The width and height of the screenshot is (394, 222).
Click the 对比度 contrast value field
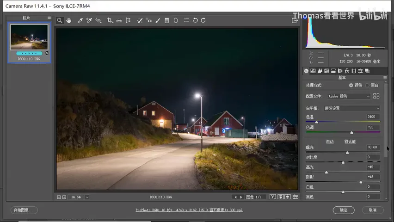point(373,157)
